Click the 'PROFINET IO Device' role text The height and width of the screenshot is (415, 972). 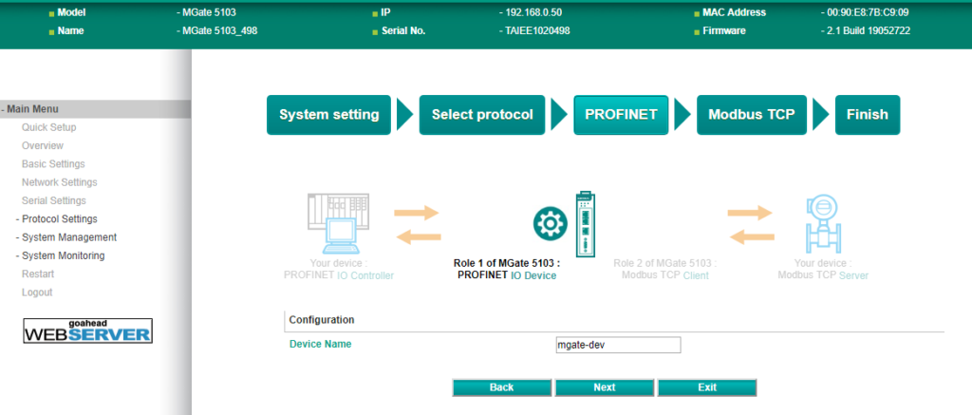pos(507,275)
